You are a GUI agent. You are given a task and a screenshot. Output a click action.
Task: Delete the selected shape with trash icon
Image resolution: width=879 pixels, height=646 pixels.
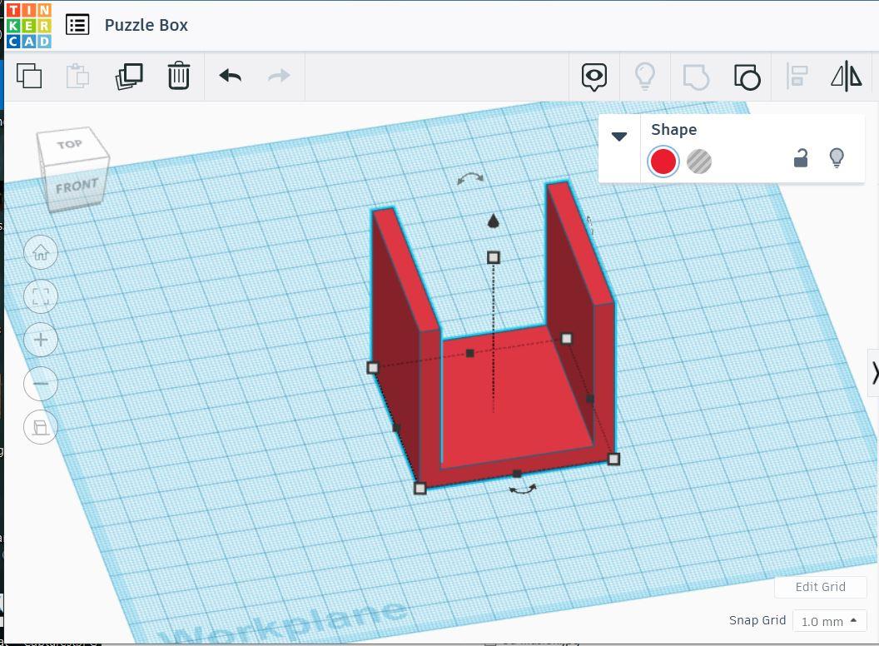(178, 76)
